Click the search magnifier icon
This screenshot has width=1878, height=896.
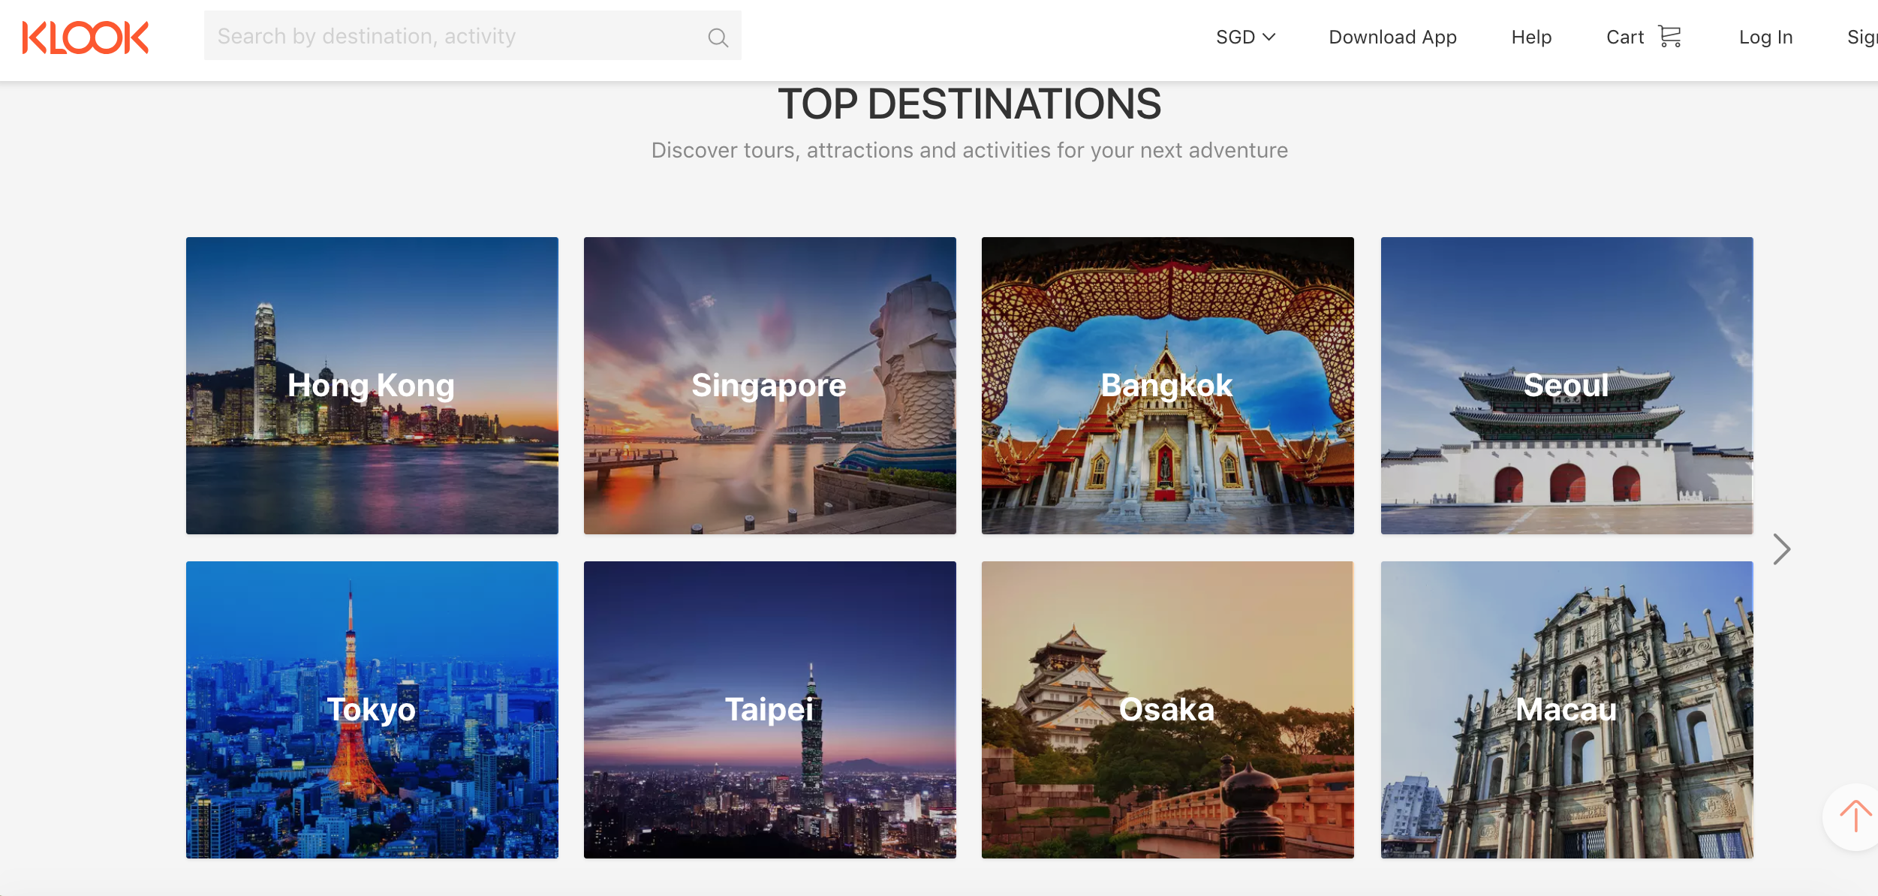tap(718, 38)
